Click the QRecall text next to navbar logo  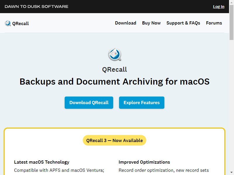click(20, 24)
